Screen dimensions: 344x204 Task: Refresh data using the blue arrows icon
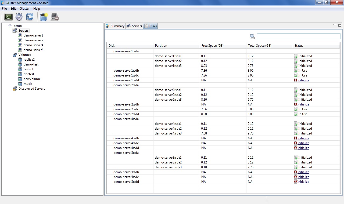pyautogui.click(x=30, y=17)
